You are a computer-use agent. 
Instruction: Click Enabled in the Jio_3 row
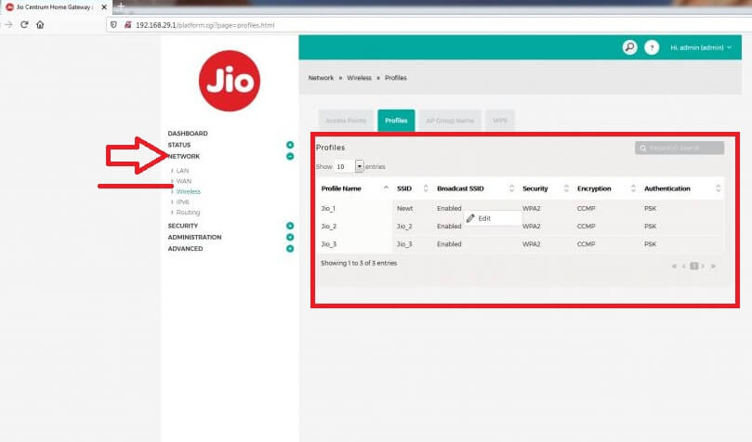point(449,243)
